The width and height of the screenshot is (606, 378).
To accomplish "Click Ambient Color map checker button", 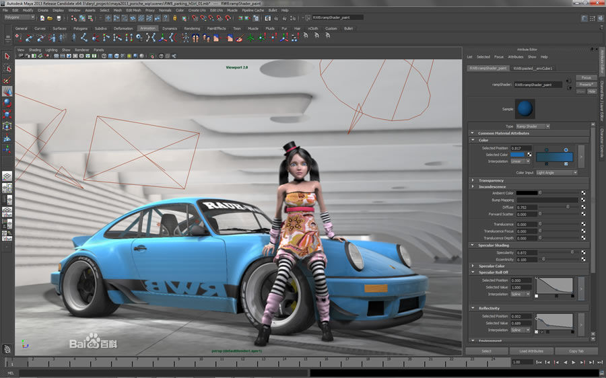I will (583, 192).
